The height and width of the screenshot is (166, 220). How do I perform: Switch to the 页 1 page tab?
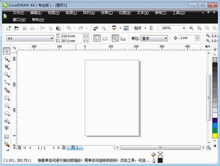coord(75,148)
